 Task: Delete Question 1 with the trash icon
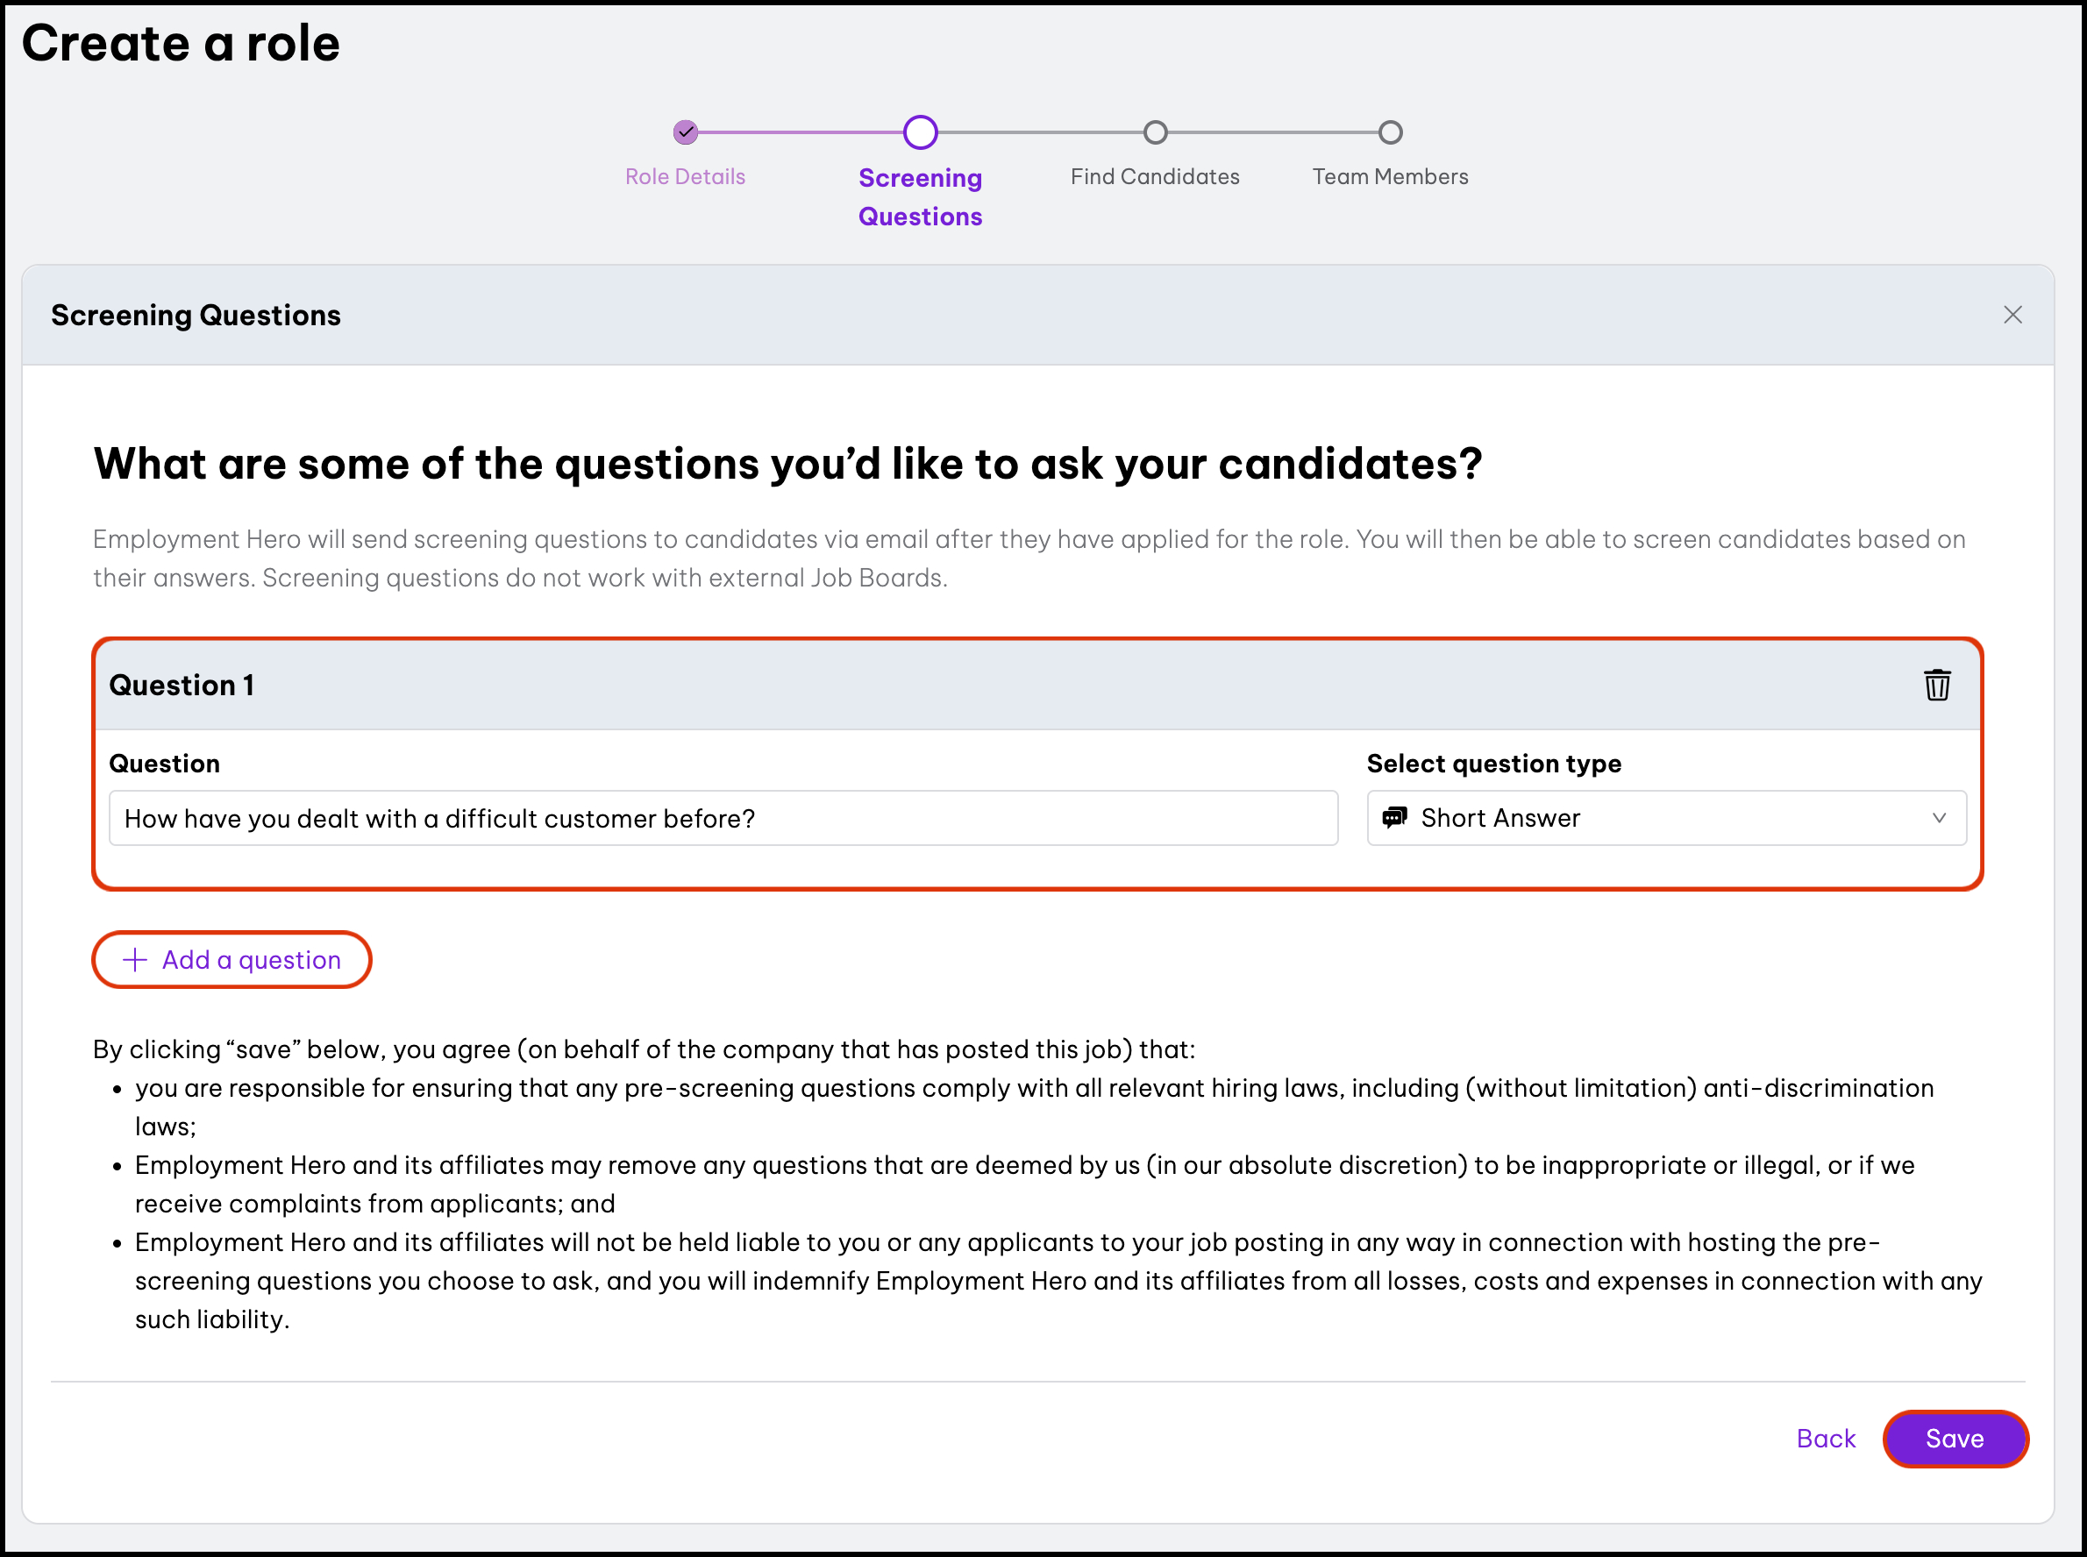(1936, 686)
